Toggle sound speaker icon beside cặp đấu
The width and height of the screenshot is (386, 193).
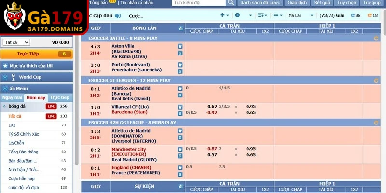tap(118, 16)
